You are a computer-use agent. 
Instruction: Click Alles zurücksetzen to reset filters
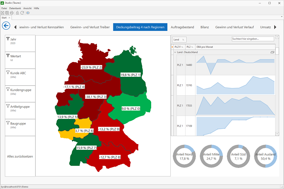20,156
